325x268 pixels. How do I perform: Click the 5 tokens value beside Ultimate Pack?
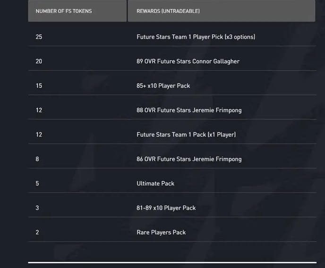pos(37,183)
